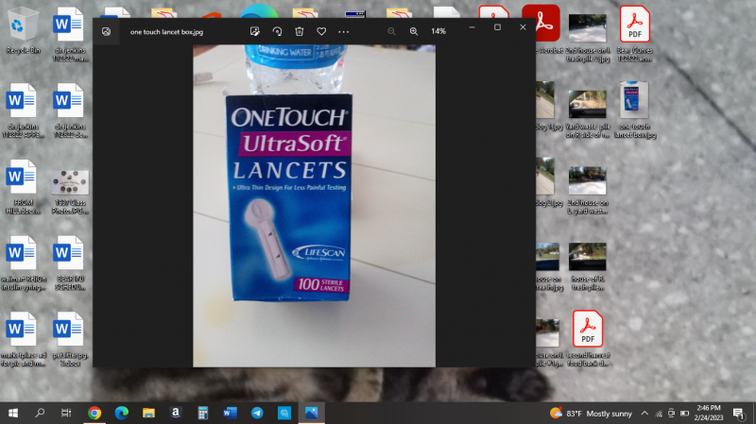This screenshot has height=424, width=756.
Task: Add photo to favorites with heart icon
Action: pyautogui.click(x=321, y=31)
